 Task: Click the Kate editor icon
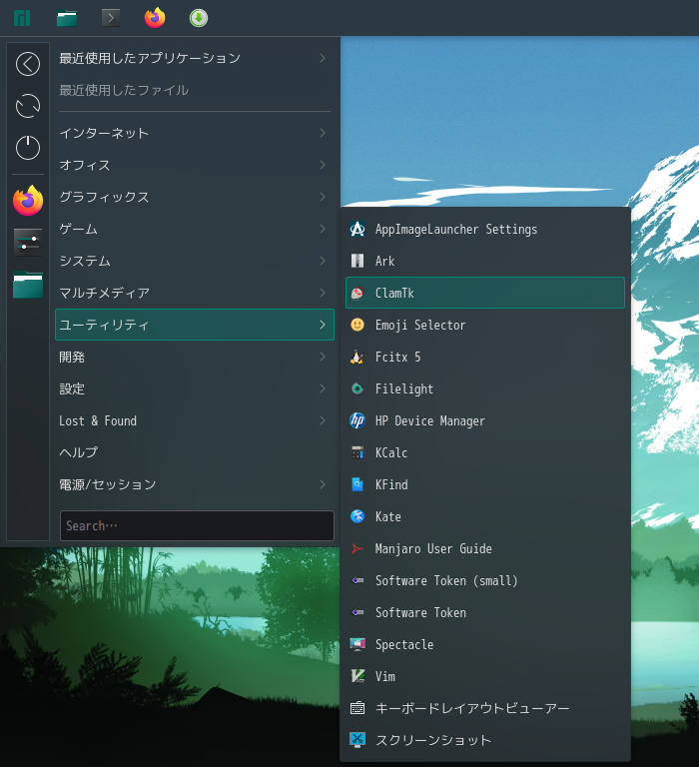point(357,516)
